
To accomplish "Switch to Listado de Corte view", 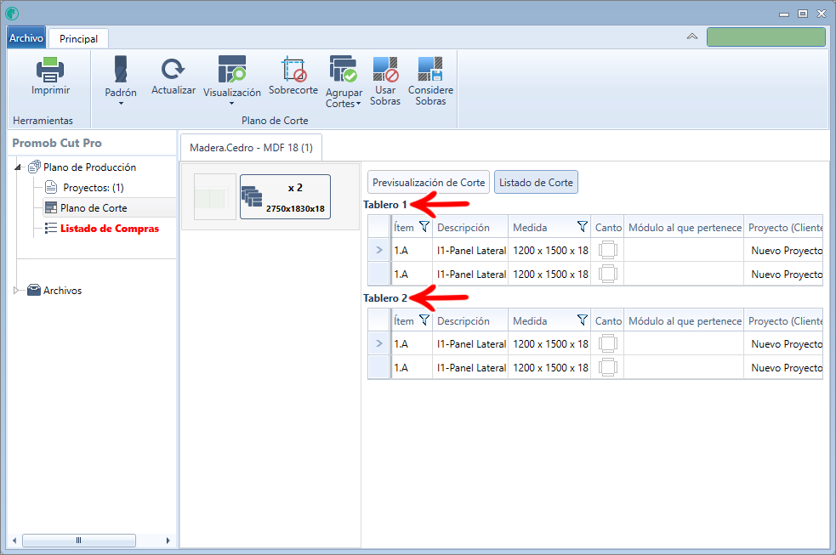I will [x=536, y=182].
